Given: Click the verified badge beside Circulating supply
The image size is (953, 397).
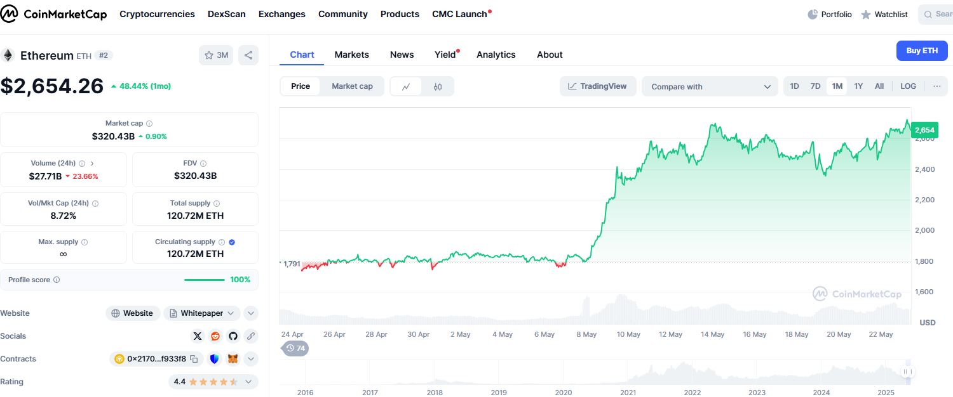Looking at the screenshot, I should [232, 242].
